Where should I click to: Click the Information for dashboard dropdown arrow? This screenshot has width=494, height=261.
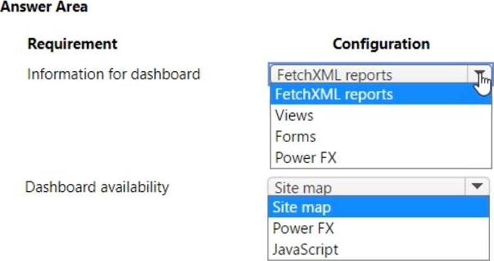pyautogui.click(x=479, y=75)
